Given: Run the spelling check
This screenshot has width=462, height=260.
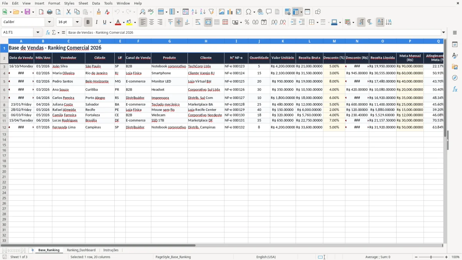Looking at the screenshot, I should click(x=151, y=12).
